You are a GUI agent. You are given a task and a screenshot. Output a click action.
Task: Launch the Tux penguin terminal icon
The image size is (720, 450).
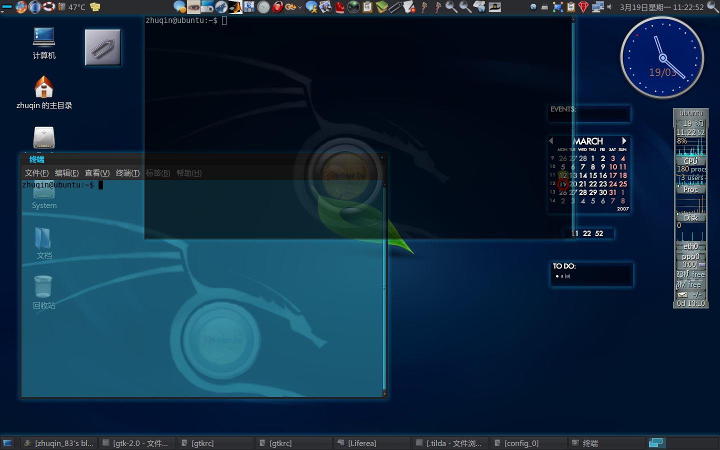tap(494, 7)
